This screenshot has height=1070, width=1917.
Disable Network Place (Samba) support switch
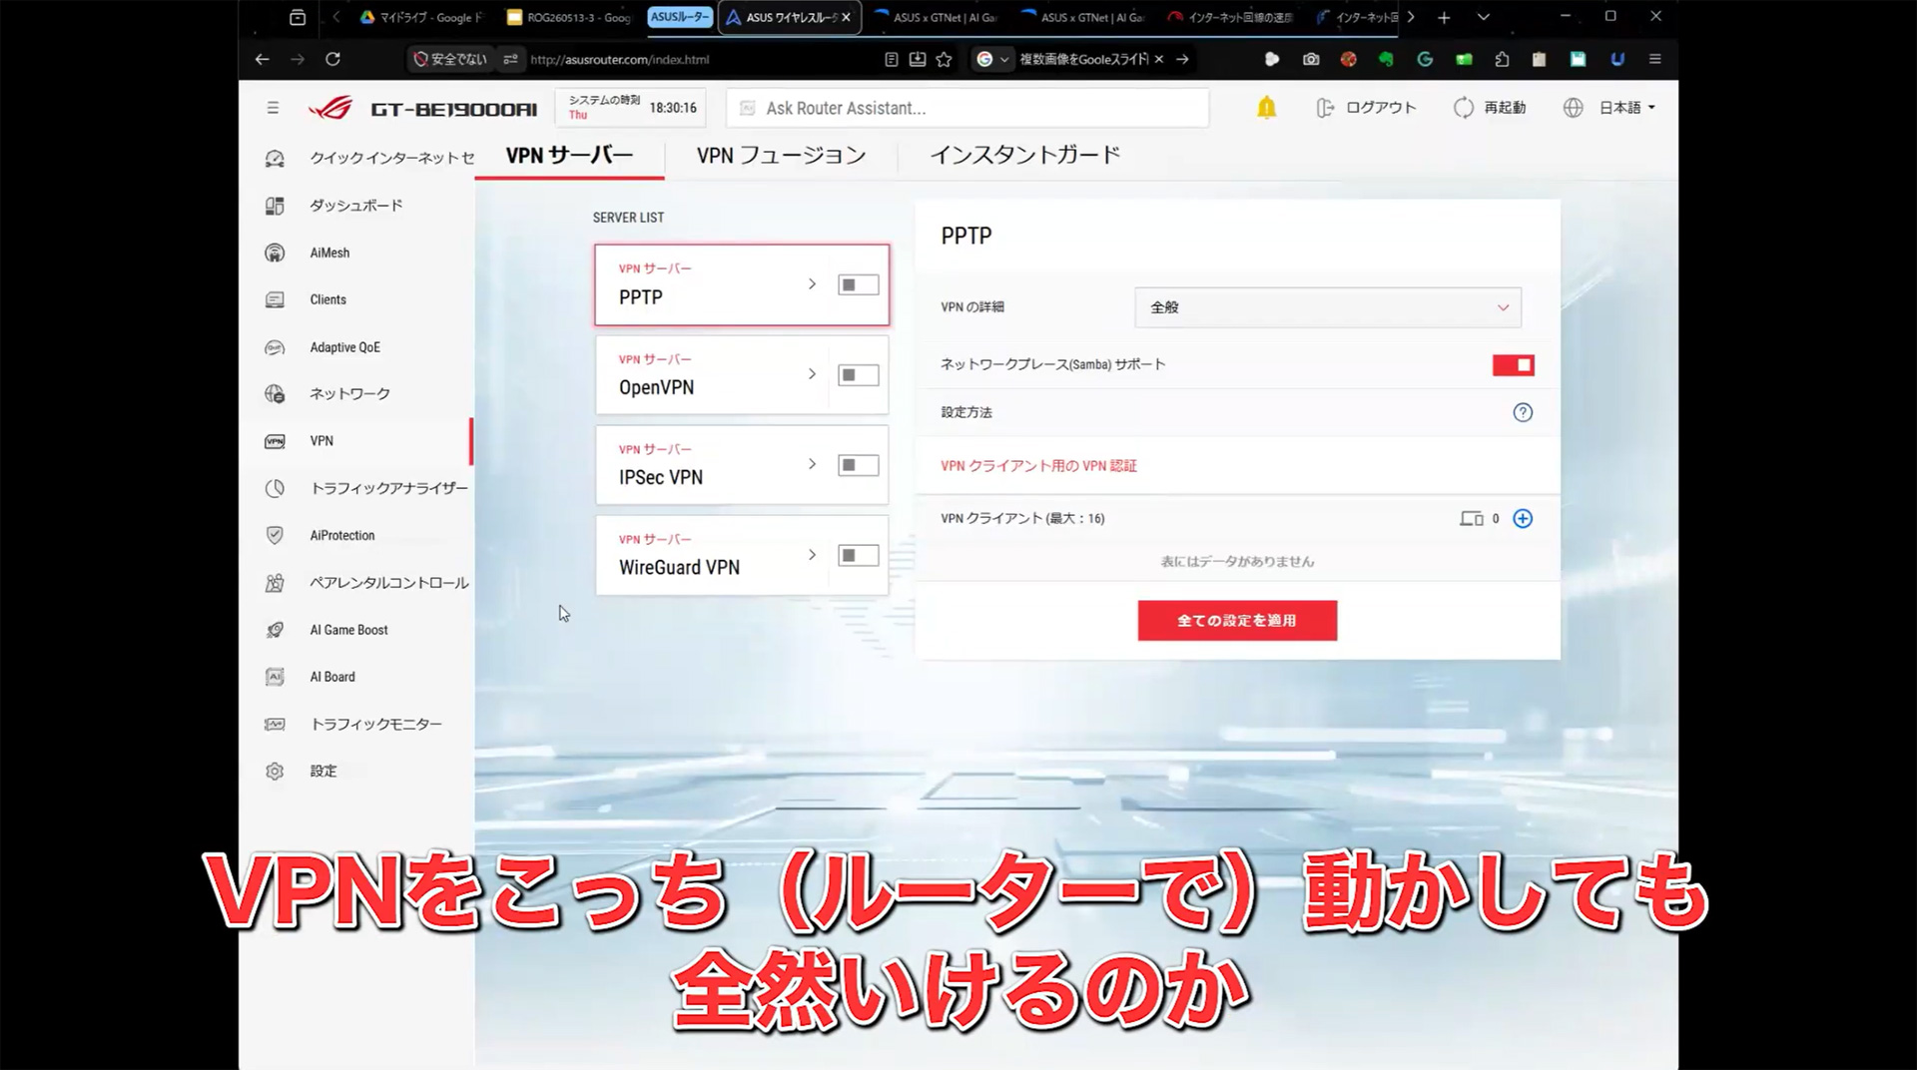[x=1514, y=365]
